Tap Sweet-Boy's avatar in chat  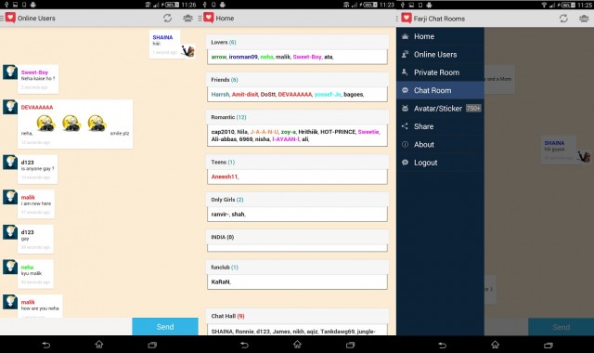(x=10, y=72)
